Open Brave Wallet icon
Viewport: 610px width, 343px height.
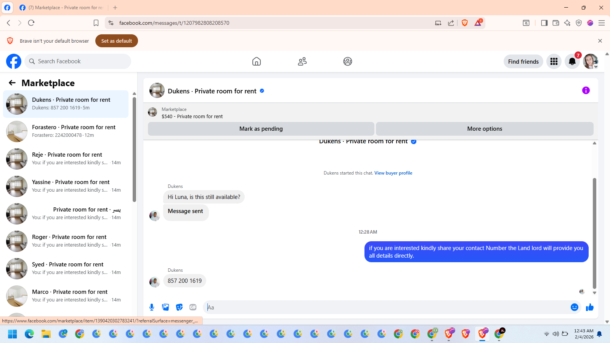pyautogui.click(x=556, y=23)
